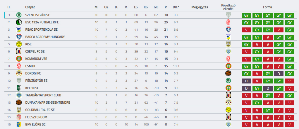Open the REAC Sportiskola SE team link
This screenshot has width=299, height=129.
coord(41,29)
